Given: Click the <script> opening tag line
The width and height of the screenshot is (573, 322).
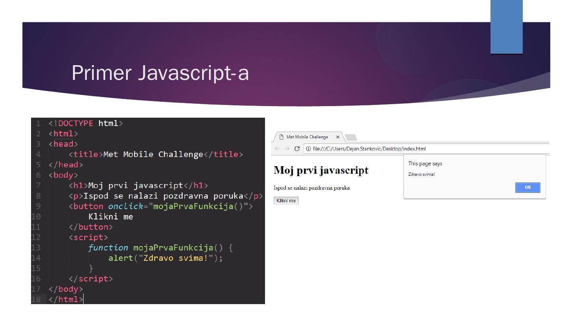Looking at the screenshot, I should (88, 237).
